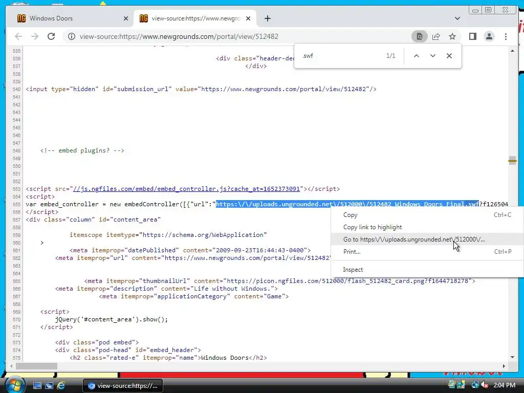Click the highlighted Windows_Doors_Final.swf URL

pos(347,204)
